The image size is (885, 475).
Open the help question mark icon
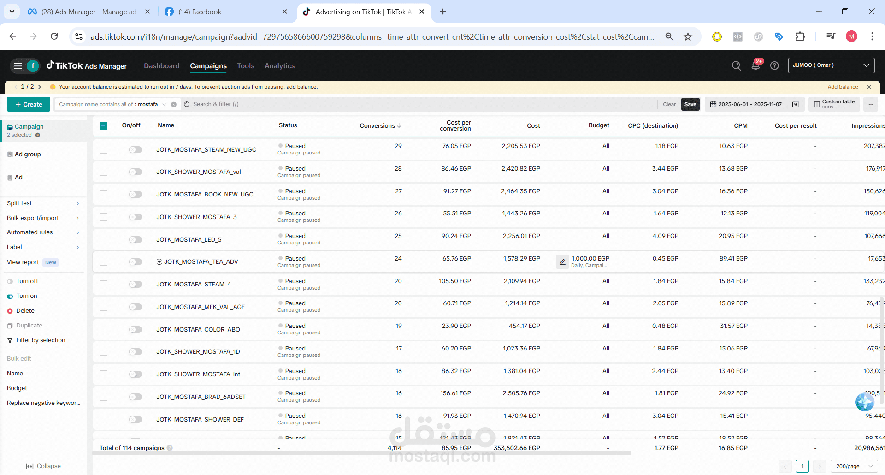click(x=774, y=66)
